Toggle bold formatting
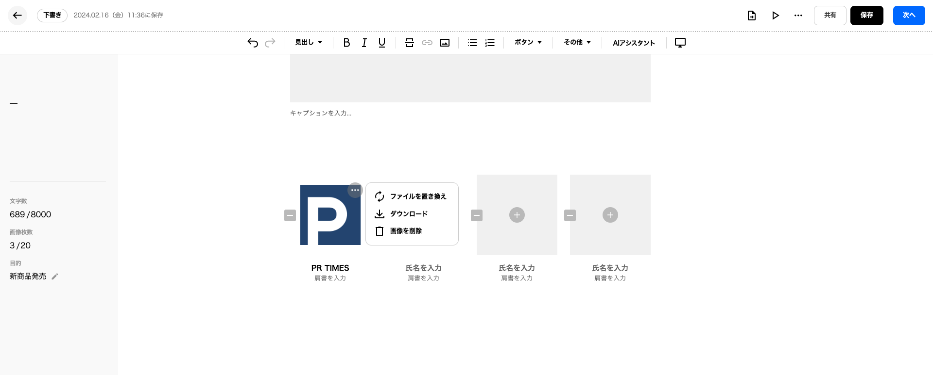The height and width of the screenshot is (375, 933). (x=346, y=43)
